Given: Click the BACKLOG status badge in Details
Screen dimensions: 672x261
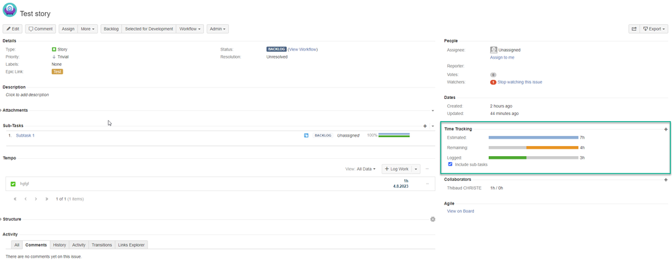Looking at the screenshot, I should pyautogui.click(x=277, y=49).
